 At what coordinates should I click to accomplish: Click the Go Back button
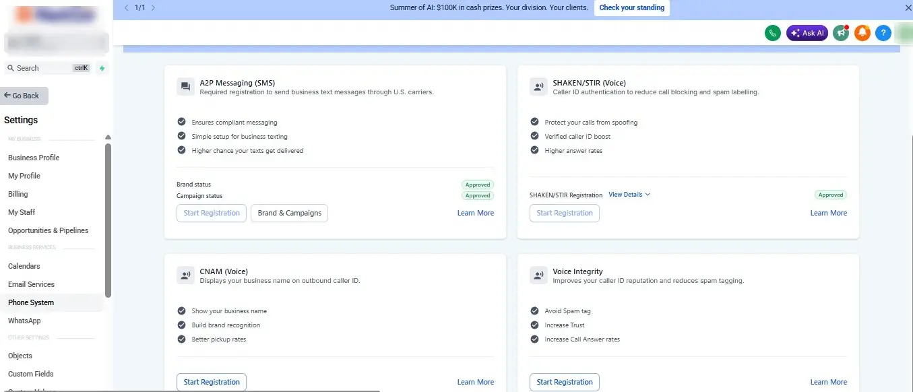tap(24, 96)
